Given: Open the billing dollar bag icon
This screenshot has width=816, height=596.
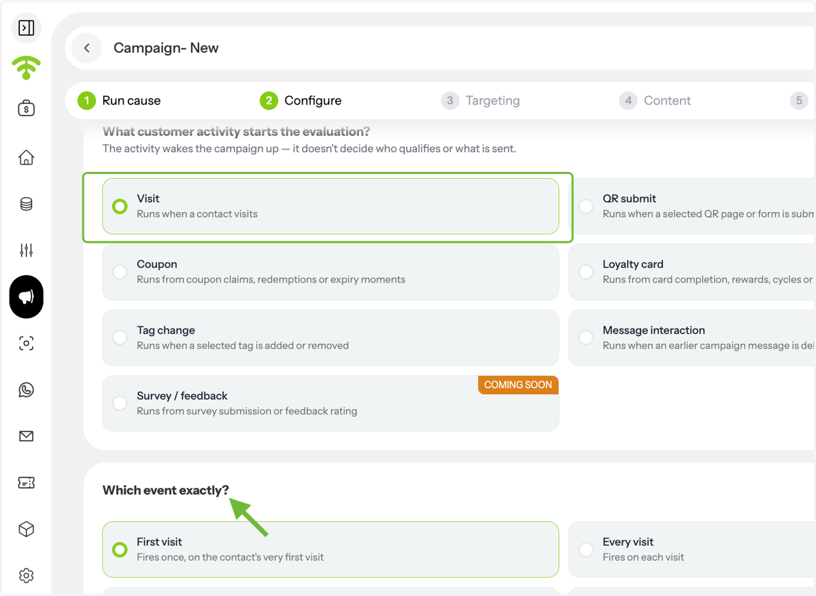Looking at the screenshot, I should click(27, 108).
